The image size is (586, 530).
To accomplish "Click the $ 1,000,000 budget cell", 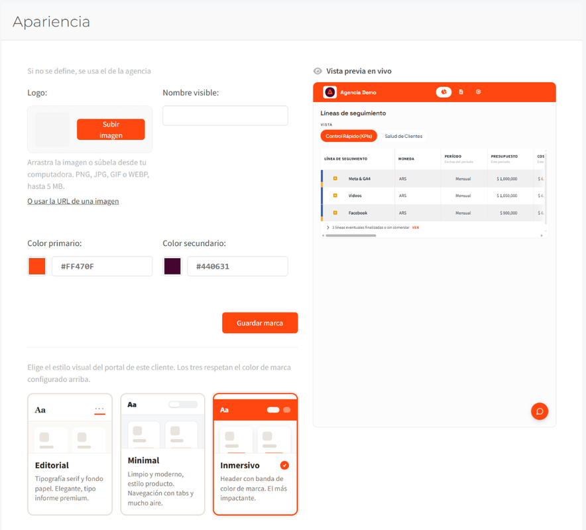I will click(506, 179).
